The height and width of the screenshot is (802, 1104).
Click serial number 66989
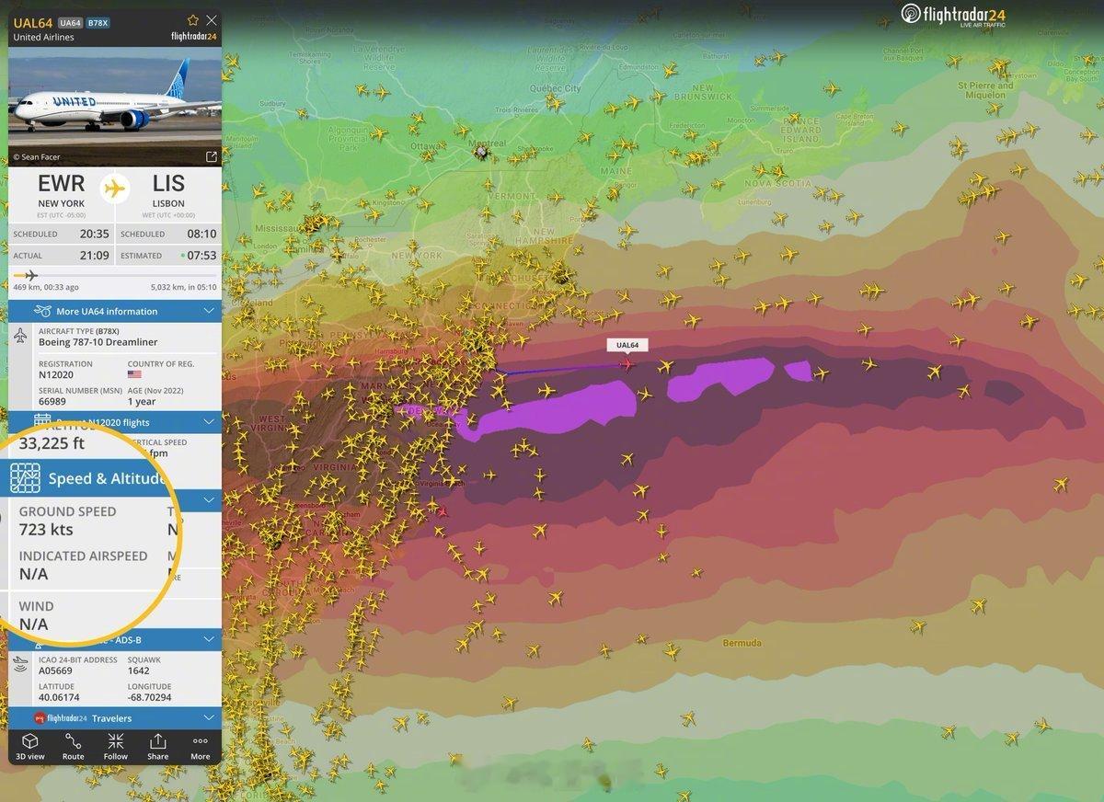[52, 401]
